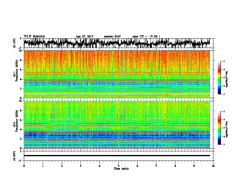
Task: Click time axis tick label "6"
Action: click(x=137, y=166)
